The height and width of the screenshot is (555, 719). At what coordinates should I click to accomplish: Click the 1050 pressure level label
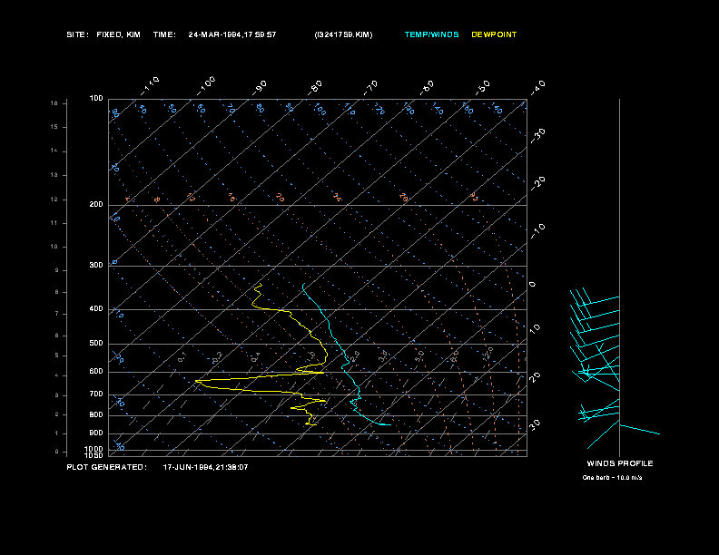tap(94, 455)
